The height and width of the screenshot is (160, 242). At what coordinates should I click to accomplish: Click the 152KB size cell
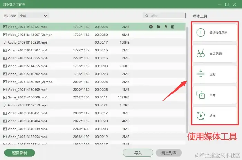124,105
